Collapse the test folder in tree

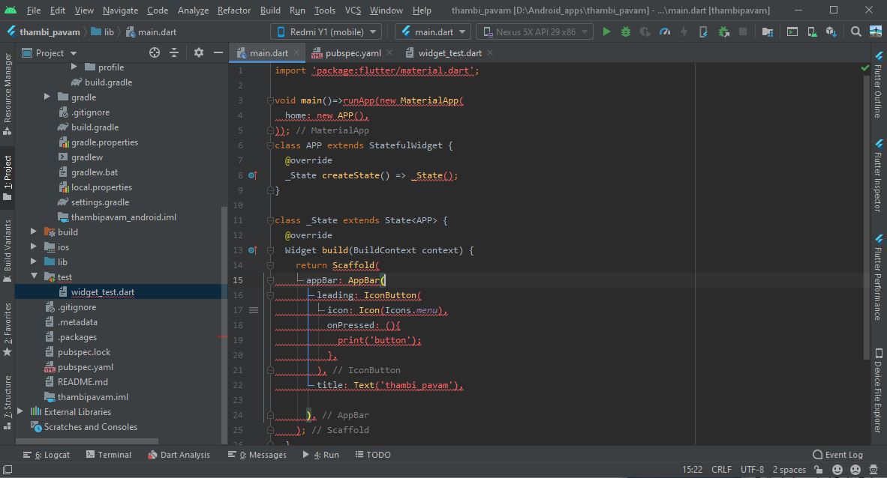33,277
